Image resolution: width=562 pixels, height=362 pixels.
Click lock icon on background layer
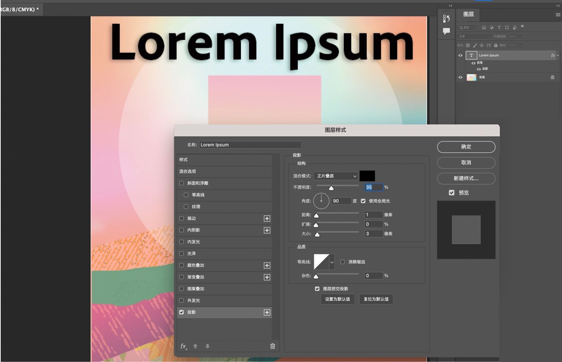click(553, 77)
